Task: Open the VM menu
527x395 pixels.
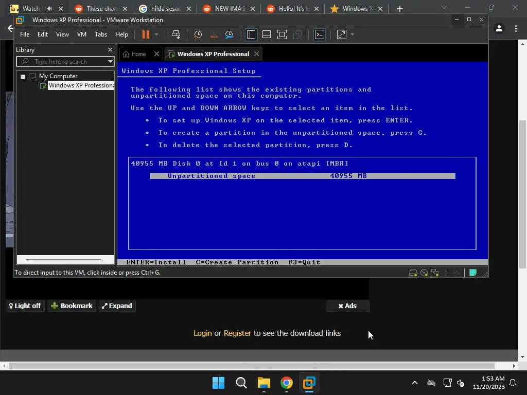Action: tap(82, 34)
